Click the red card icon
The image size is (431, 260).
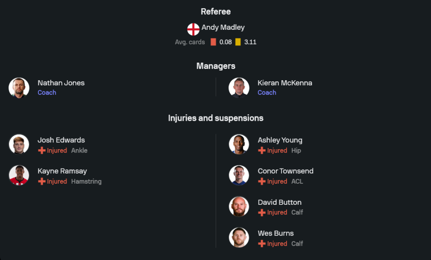tap(213, 42)
